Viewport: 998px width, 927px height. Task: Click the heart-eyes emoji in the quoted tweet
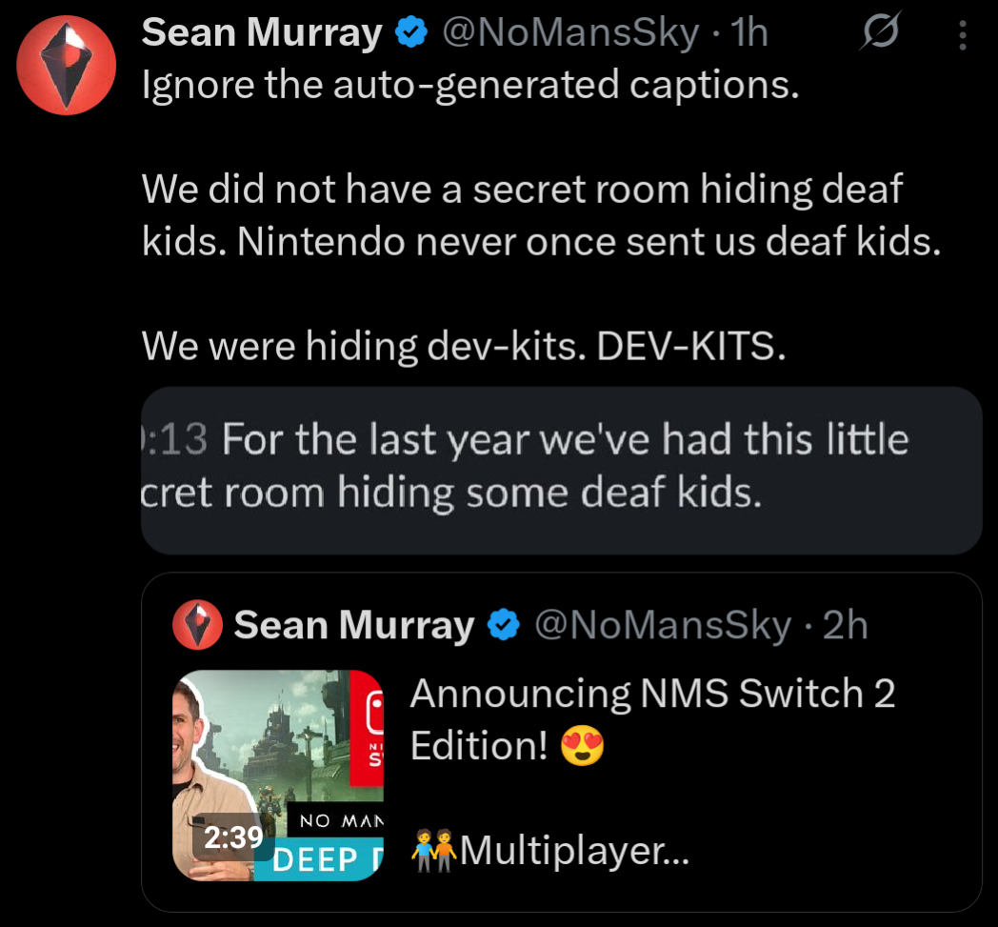click(583, 747)
